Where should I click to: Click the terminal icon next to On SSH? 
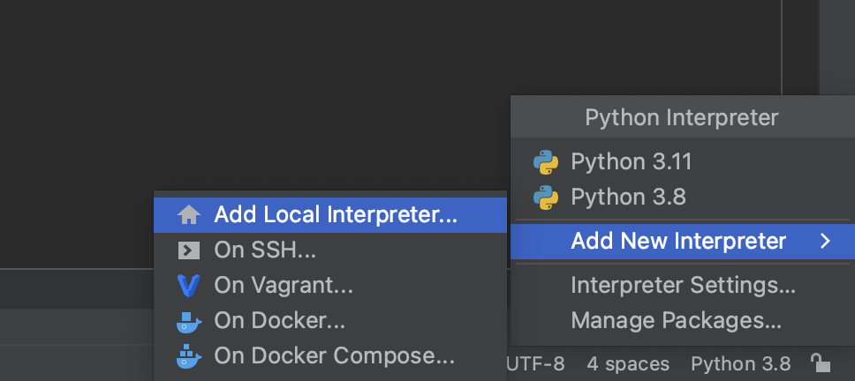point(189,250)
